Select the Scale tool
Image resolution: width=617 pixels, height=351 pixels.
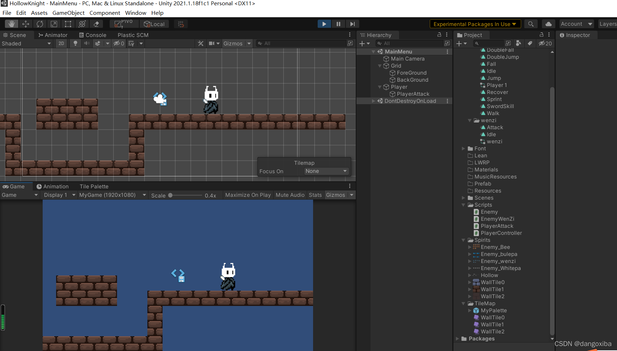pyautogui.click(x=54, y=24)
